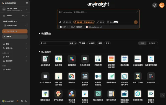Expand the 快速開始 section
The image size is (166, 105).
[45, 34]
